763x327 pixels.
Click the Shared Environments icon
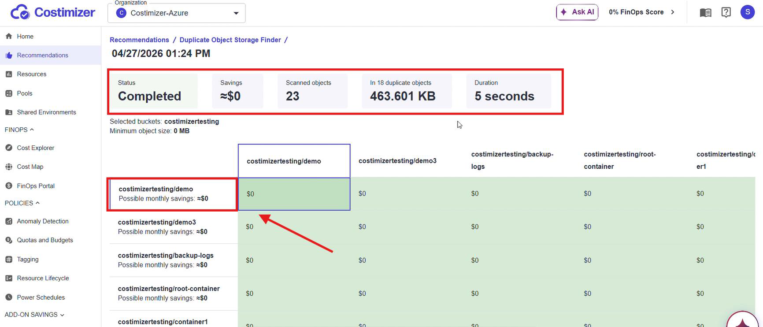tap(9, 112)
